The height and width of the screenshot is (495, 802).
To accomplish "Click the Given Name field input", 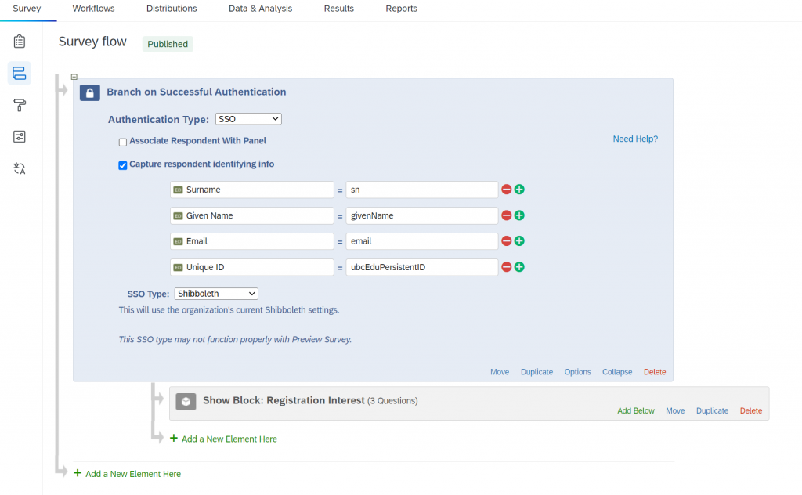I will (252, 216).
